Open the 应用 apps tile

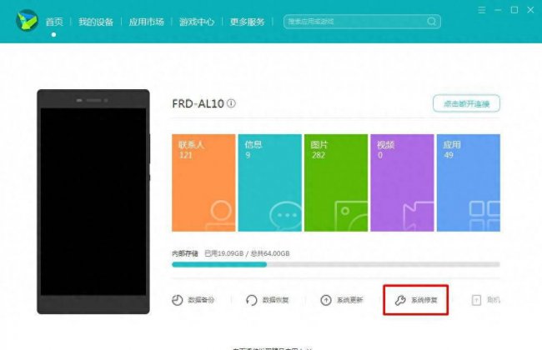(469, 182)
